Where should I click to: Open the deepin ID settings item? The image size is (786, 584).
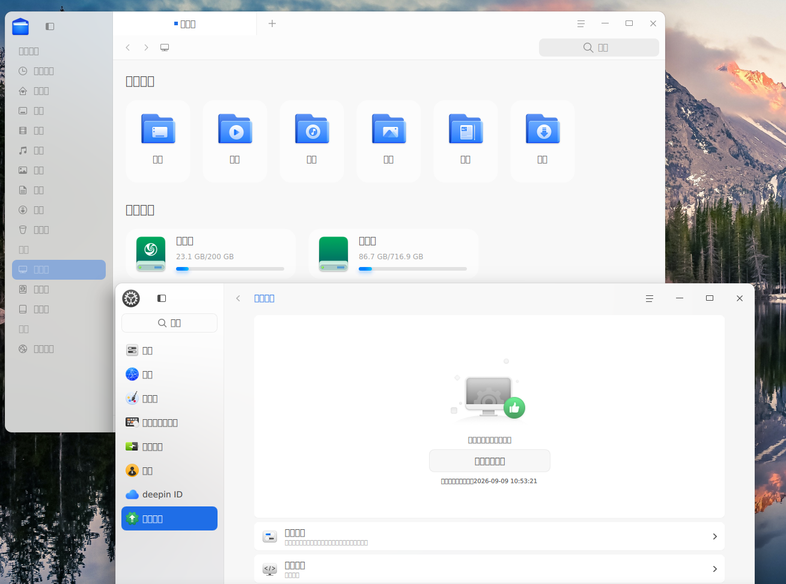pos(169,494)
